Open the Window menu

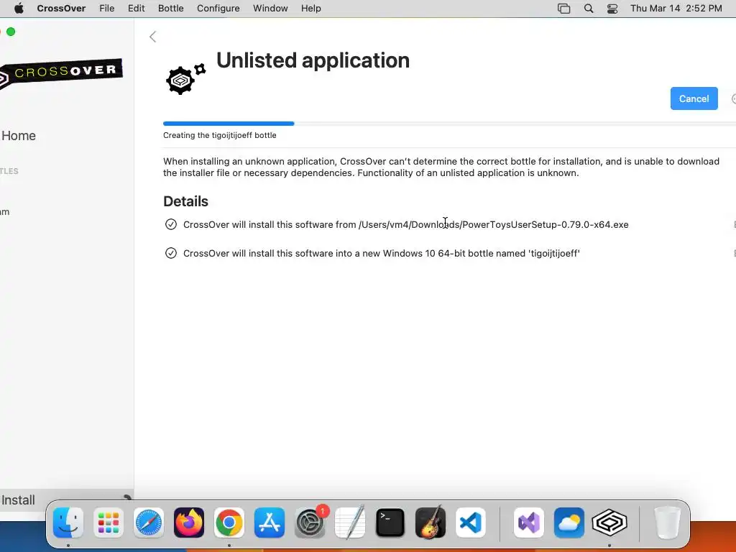tap(270, 9)
